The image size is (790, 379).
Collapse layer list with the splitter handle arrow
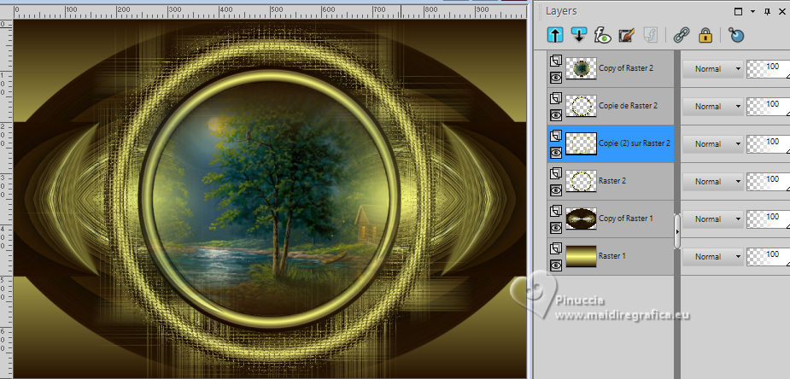(677, 231)
